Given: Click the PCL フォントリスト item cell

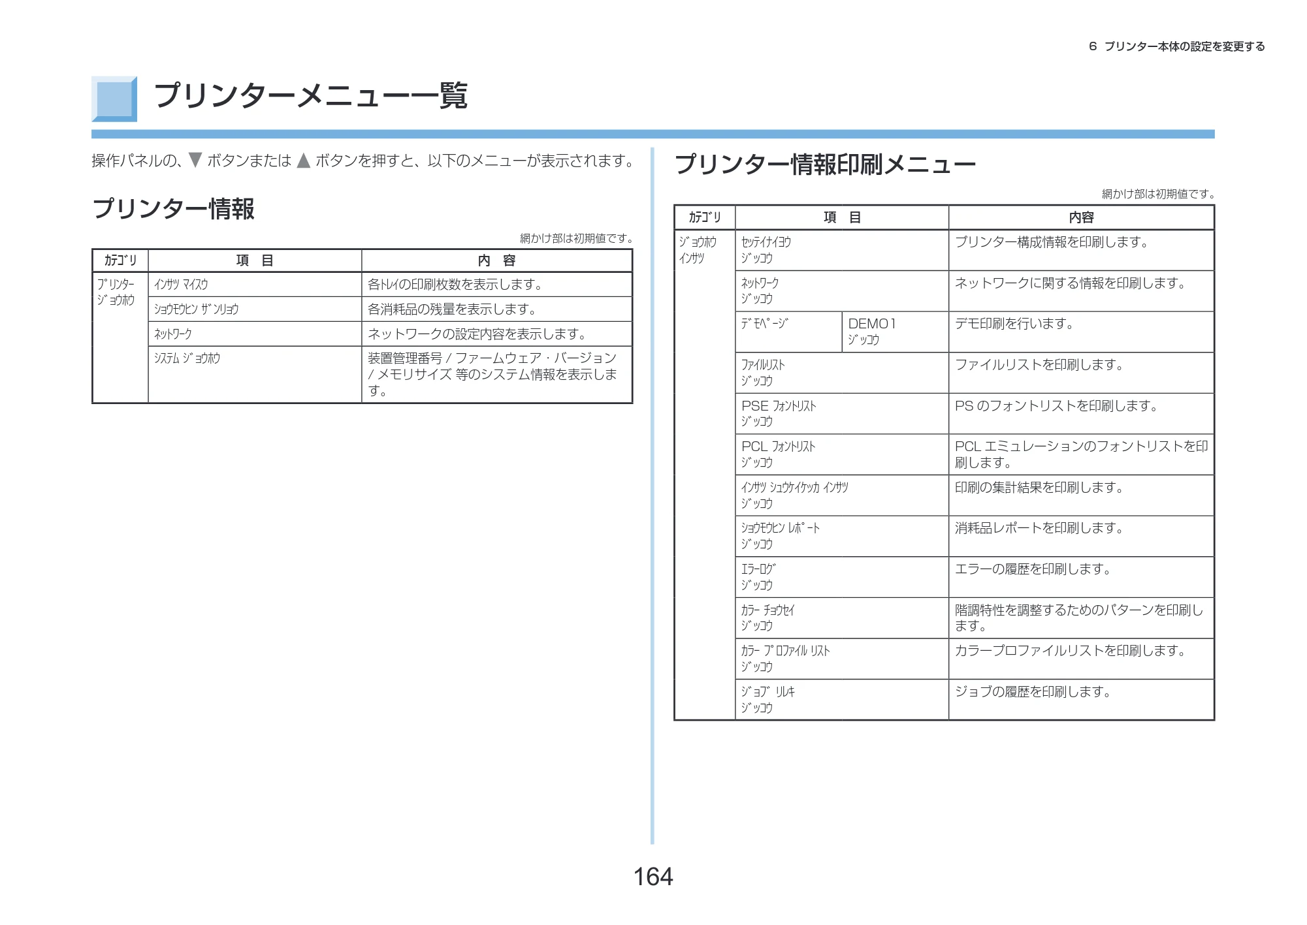Looking at the screenshot, I should tap(842, 454).
